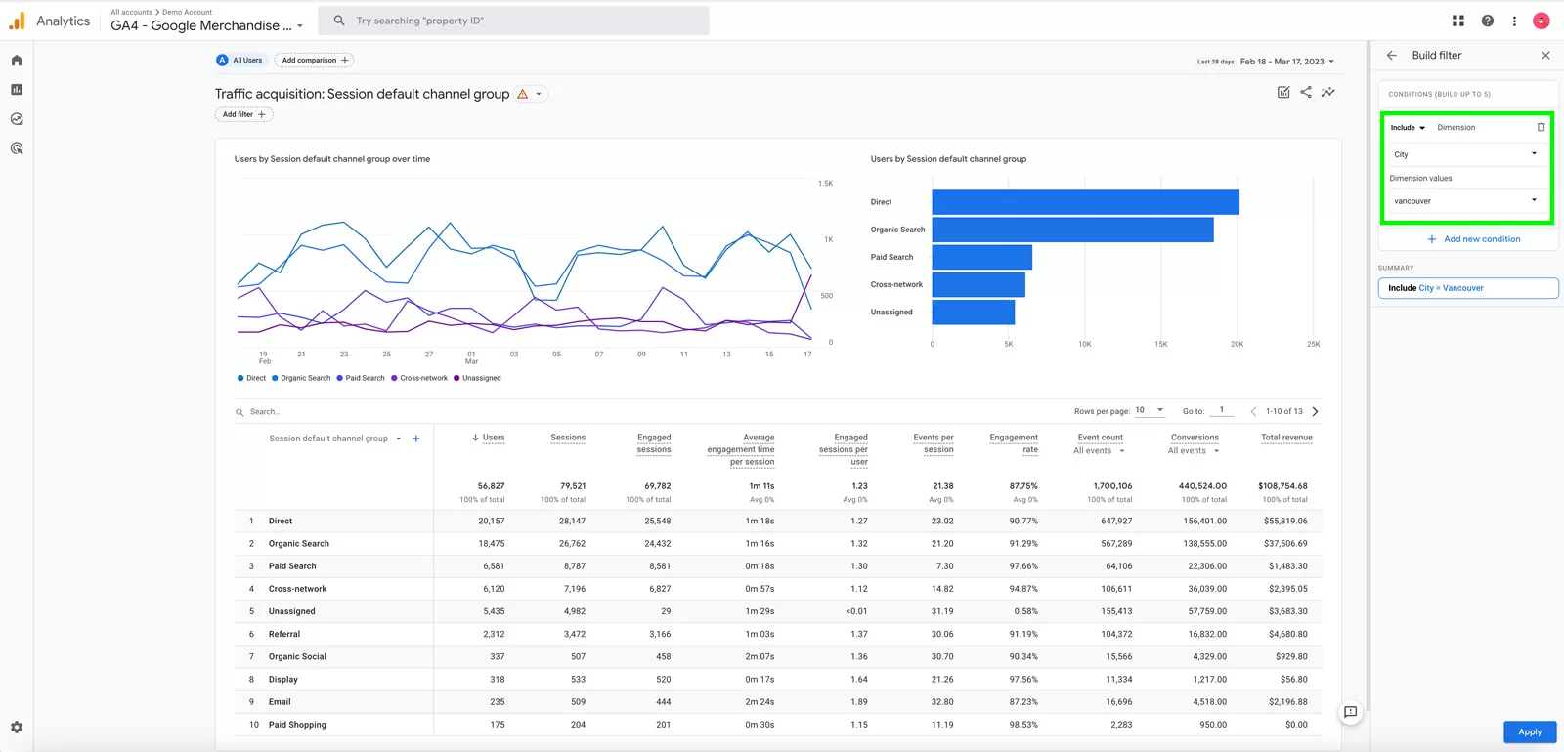Image resolution: width=1564 pixels, height=752 pixels.
Task: Click the Paid Shopping table row label
Action: tap(297, 725)
